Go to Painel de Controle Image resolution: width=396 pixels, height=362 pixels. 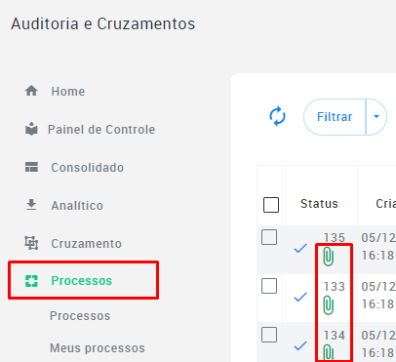coord(101,130)
